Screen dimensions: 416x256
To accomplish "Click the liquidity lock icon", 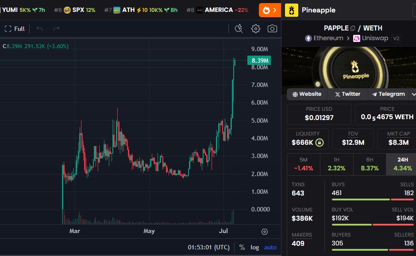I will click(x=320, y=143).
